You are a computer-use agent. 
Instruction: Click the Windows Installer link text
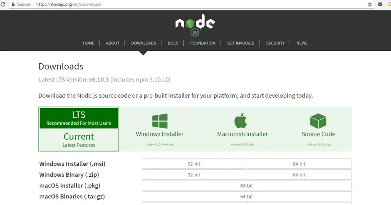160,134
